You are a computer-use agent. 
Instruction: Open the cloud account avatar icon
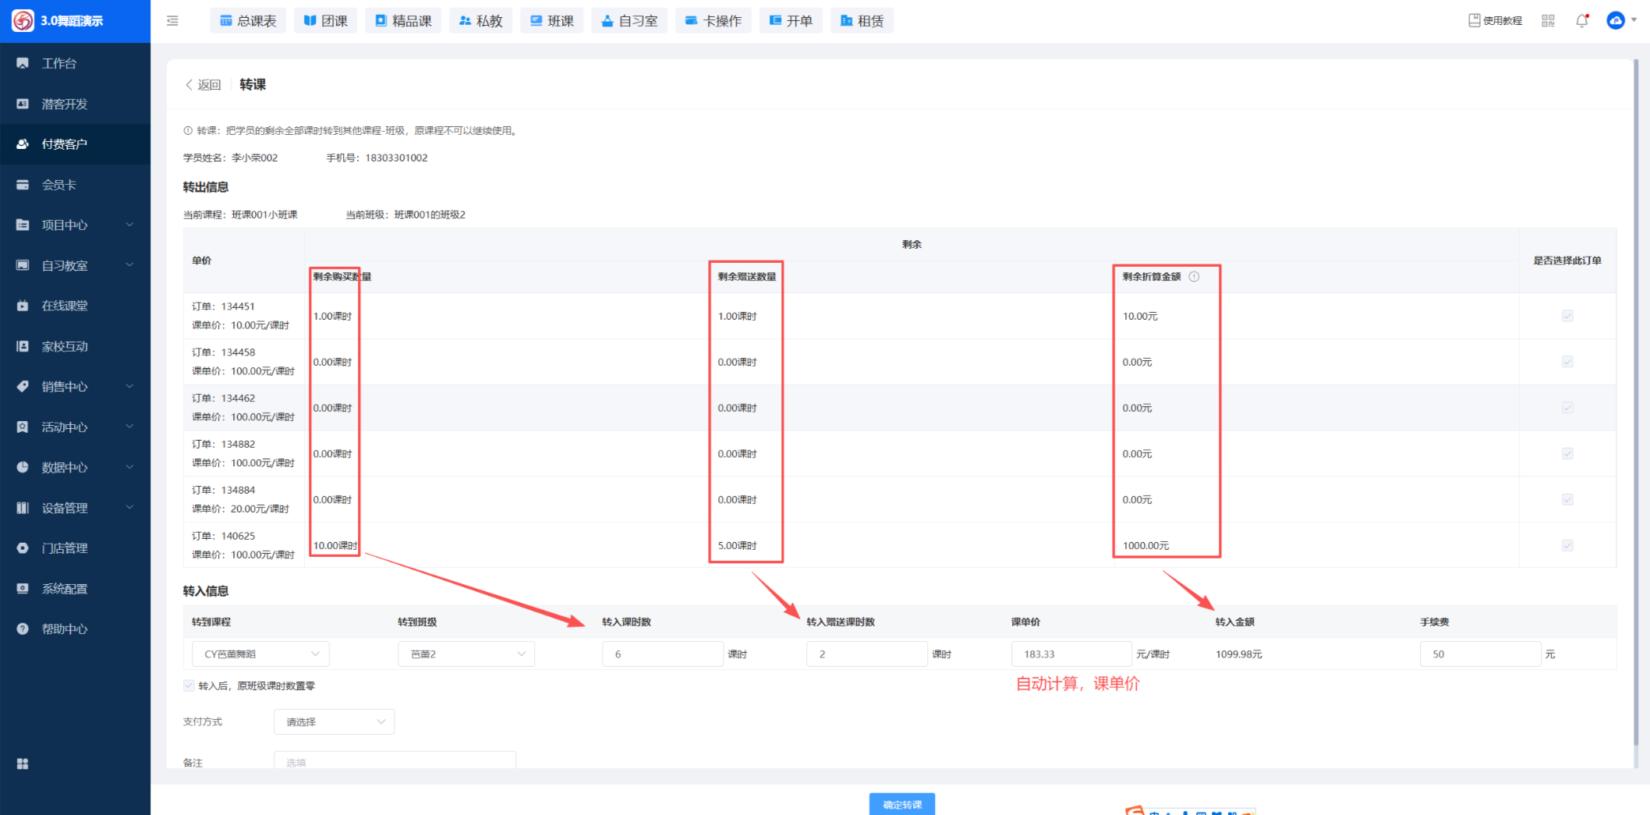(x=1616, y=21)
